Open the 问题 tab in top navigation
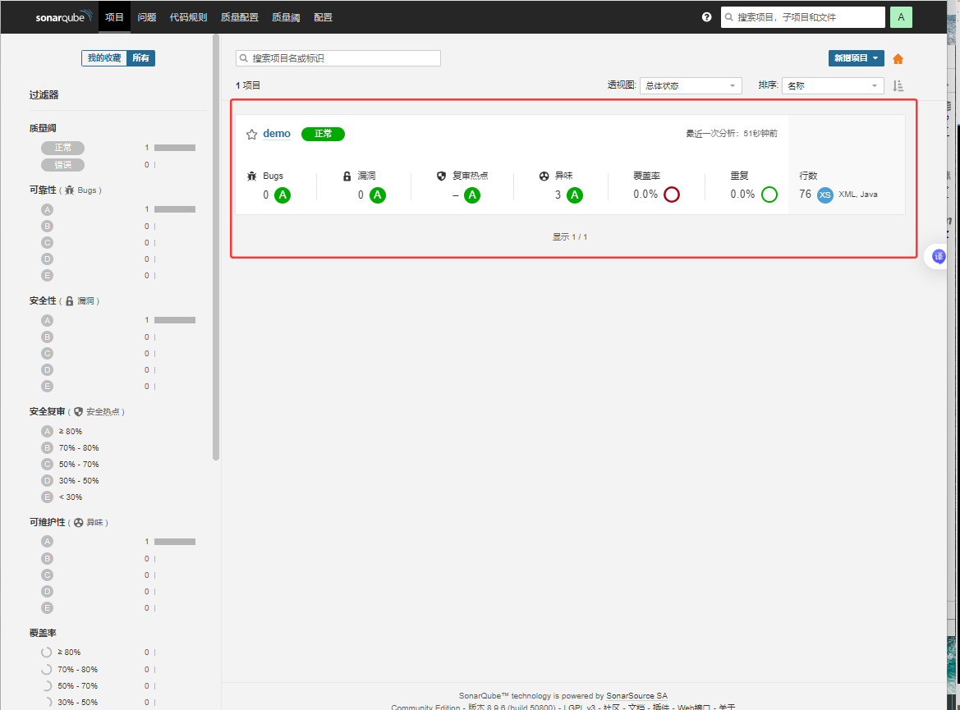The width and height of the screenshot is (960, 710). 147,17
